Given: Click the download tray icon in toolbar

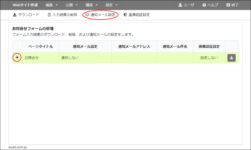Looking at the screenshot, I should 15,15.
